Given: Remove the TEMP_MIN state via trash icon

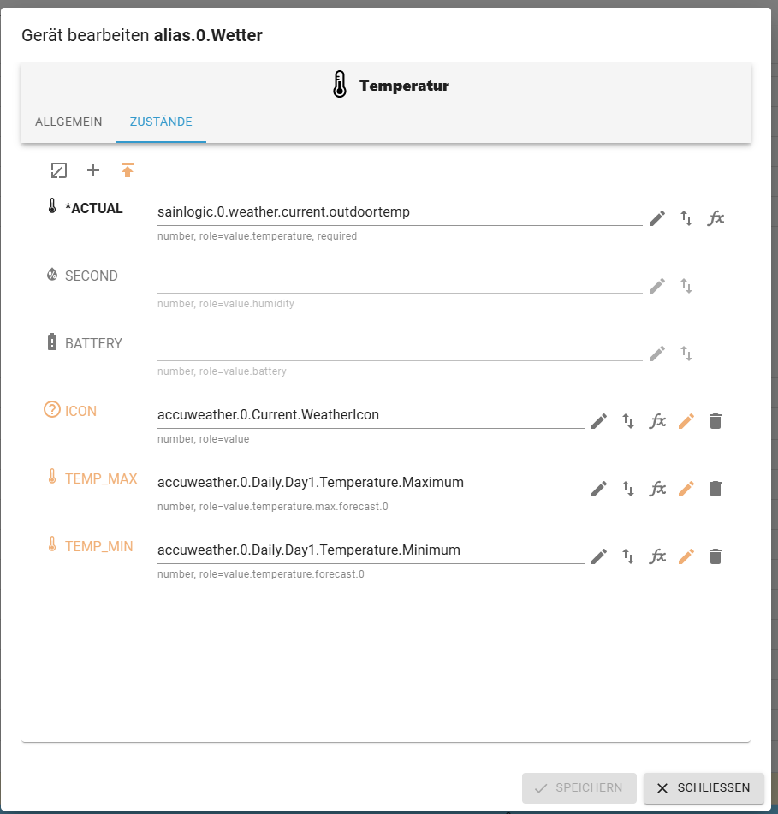Looking at the screenshot, I should point(716,556).
